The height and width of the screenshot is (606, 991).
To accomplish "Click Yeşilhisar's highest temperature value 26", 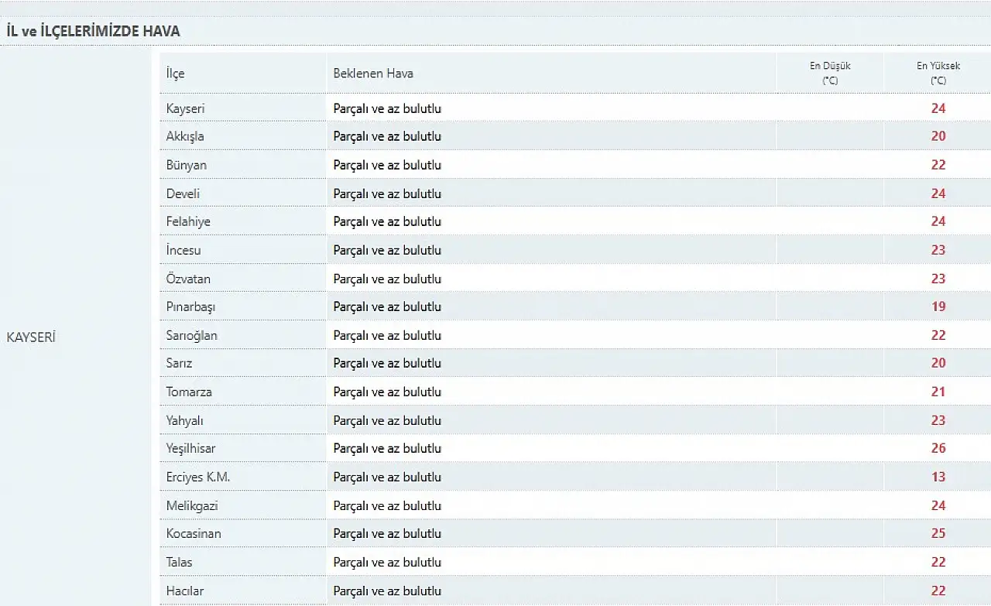I will click(938, 448).
